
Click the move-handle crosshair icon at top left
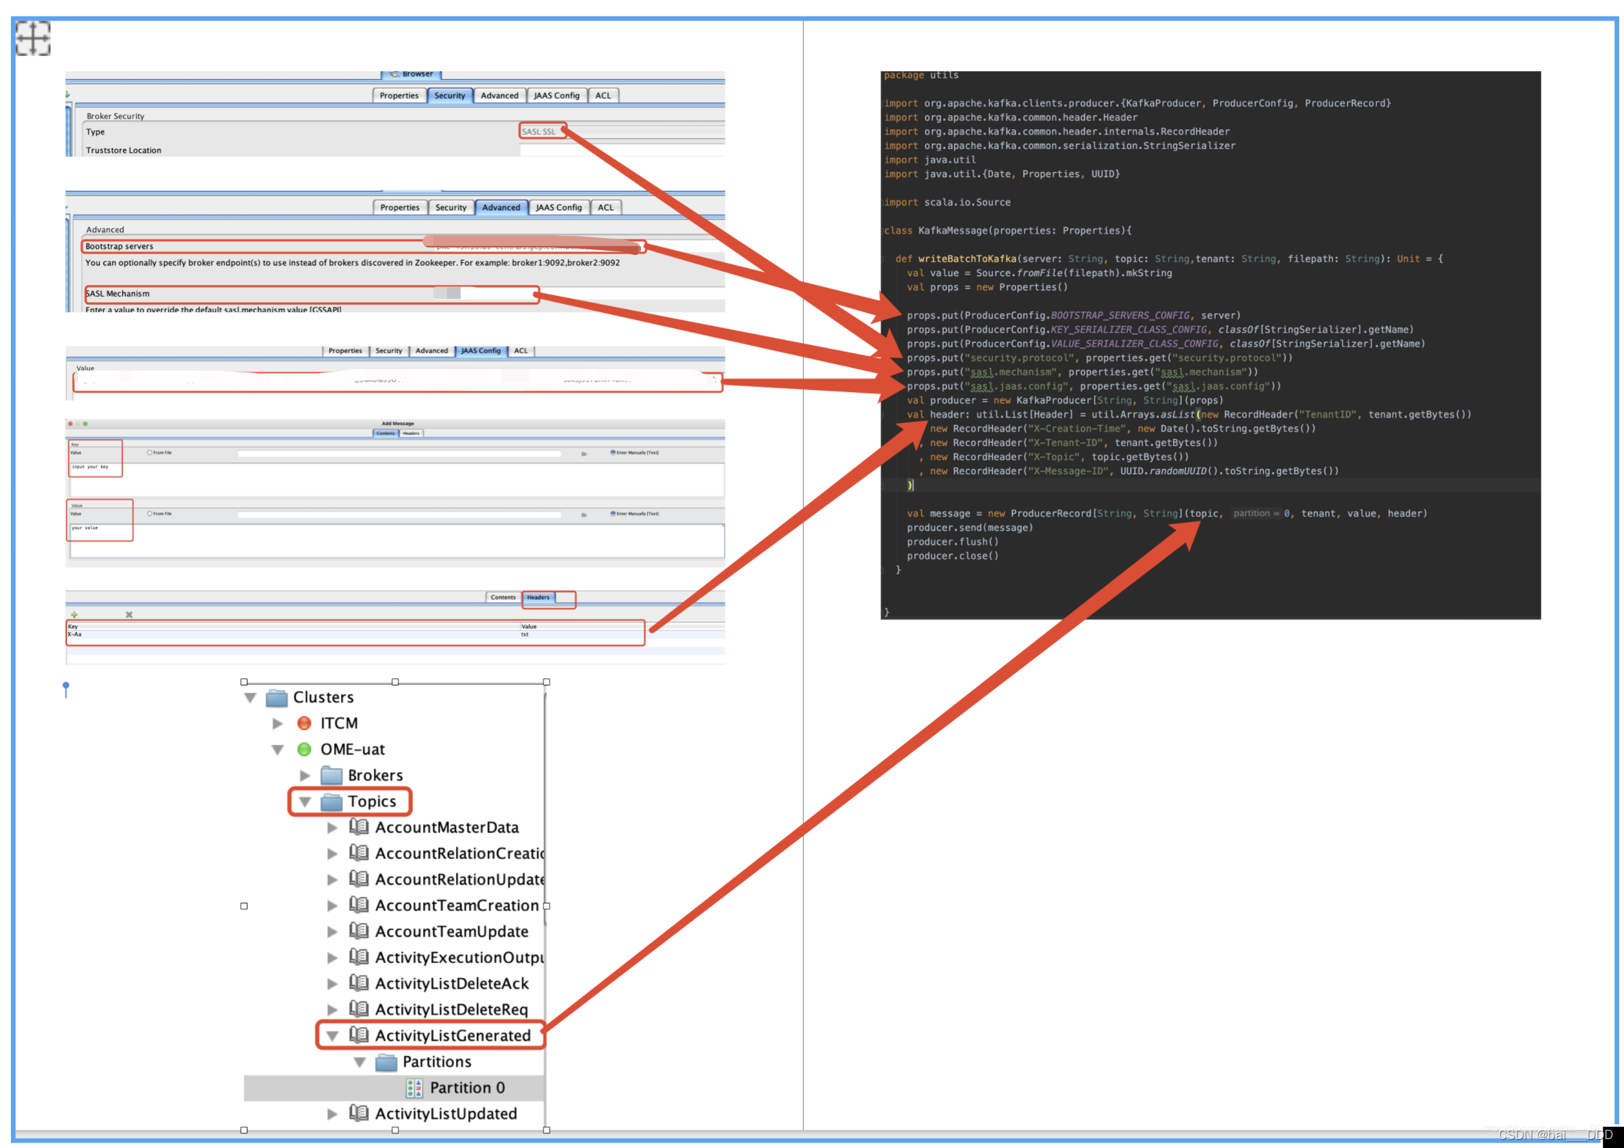click(x=33, y=38)
